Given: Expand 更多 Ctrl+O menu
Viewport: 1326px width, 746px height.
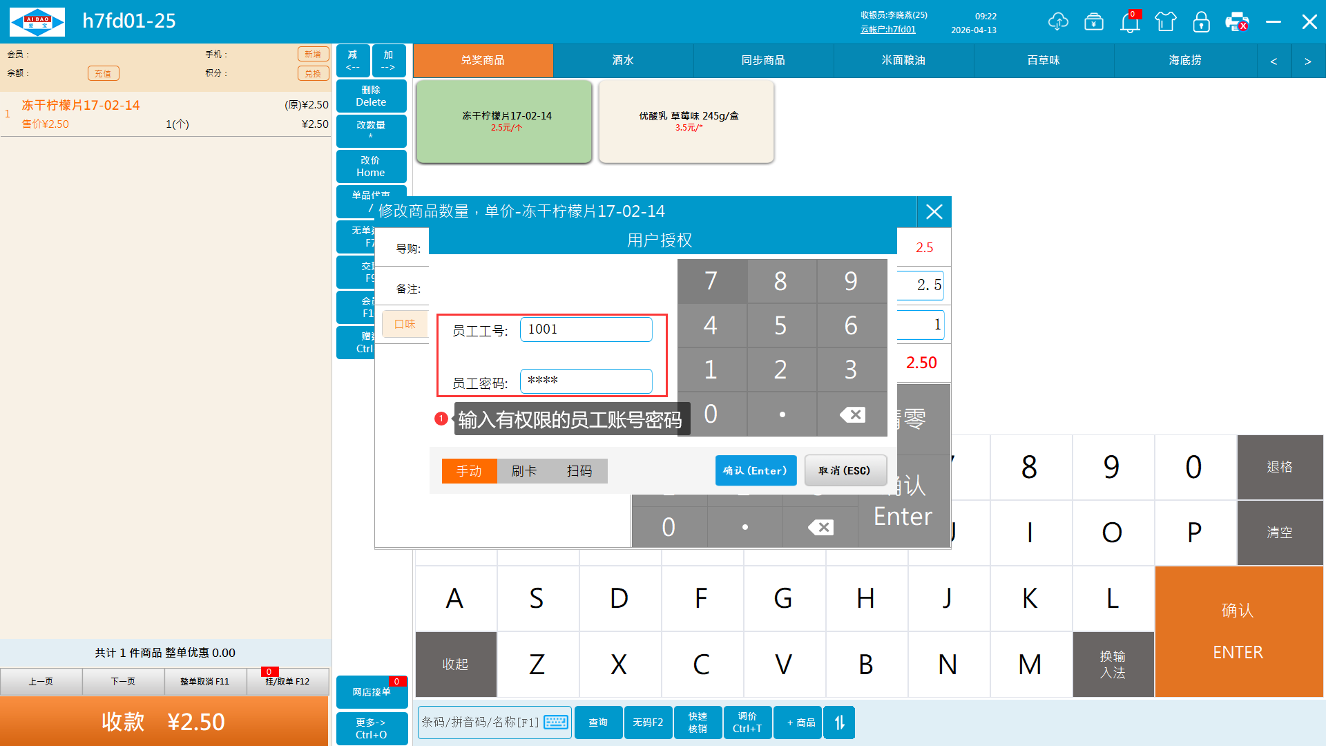Looking at the screenshot, I should 372,728.
